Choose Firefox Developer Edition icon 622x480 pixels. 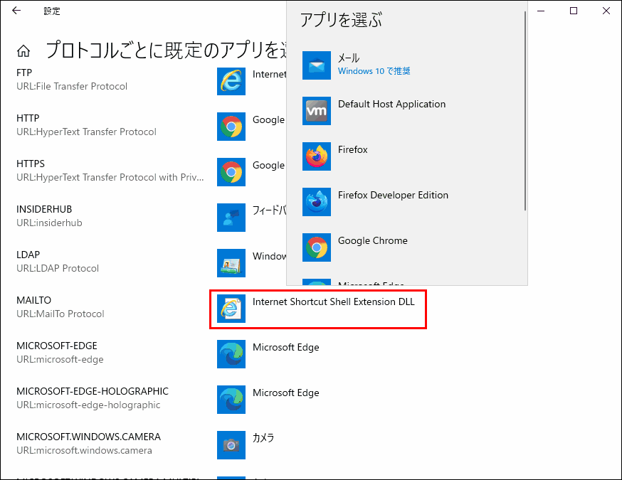click(317, 202)
